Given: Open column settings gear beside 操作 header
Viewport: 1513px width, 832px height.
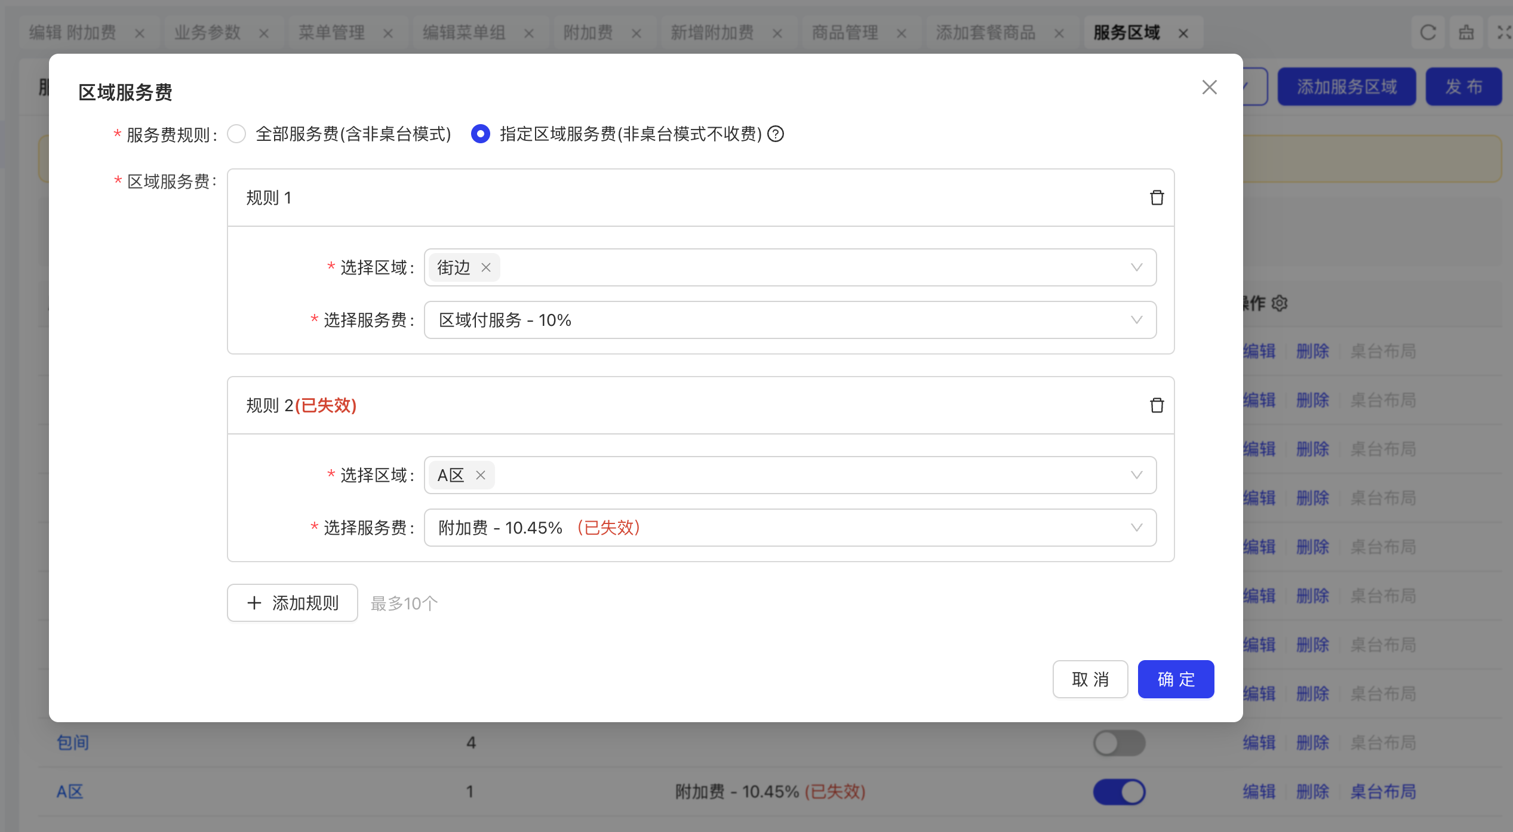Looking at the screenshot, I should tap(1280, 303).
